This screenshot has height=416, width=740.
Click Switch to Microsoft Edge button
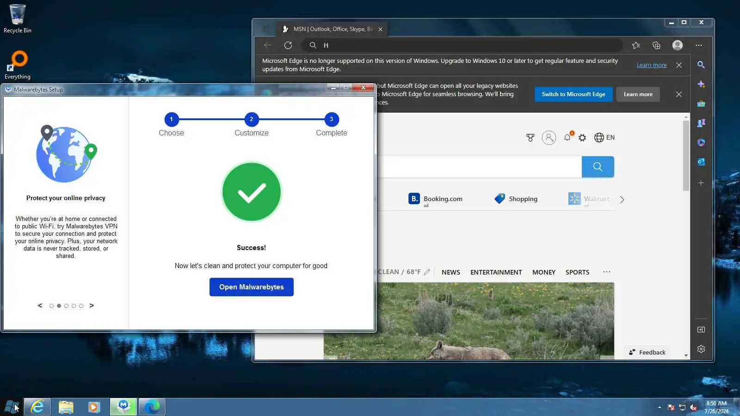point(573,94)
